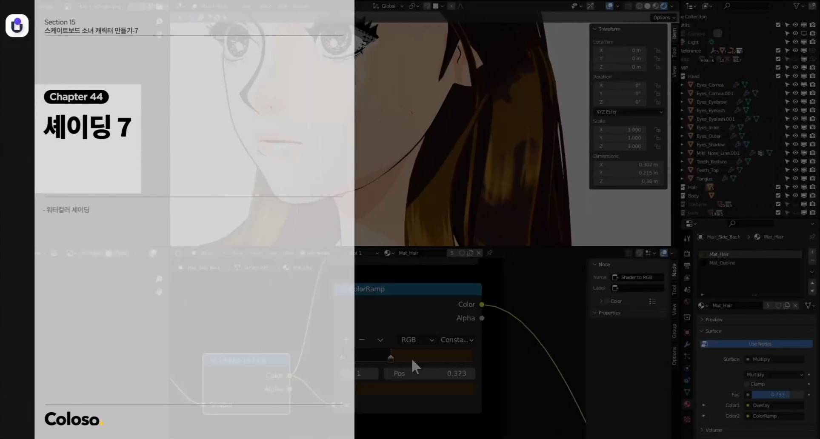Select the wireframe viewport shading icon

pos(639,6)
